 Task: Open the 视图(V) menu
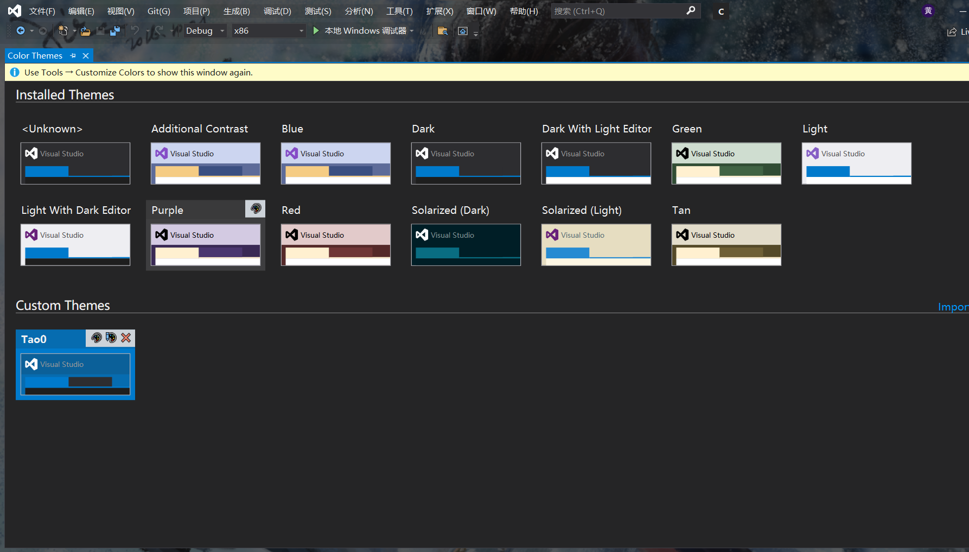point(121,11)
